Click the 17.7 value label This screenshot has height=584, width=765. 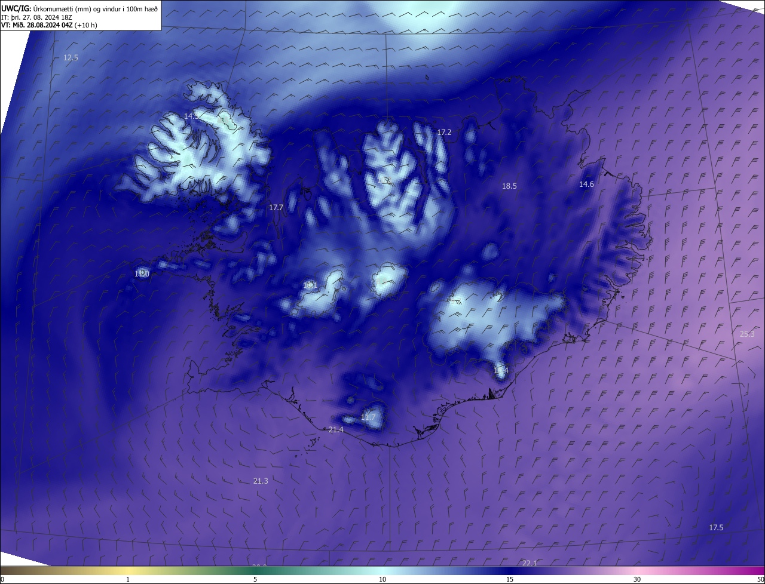276,208
